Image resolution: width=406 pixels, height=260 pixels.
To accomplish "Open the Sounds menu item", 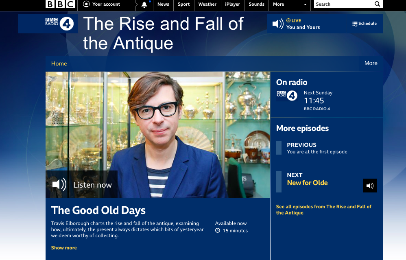I will 257,4.
